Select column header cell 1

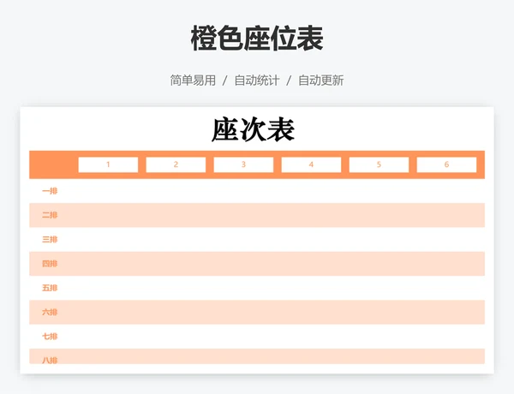(x=108, y=164)
